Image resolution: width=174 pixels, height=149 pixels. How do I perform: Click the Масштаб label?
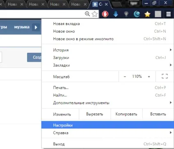coord(62,77)
